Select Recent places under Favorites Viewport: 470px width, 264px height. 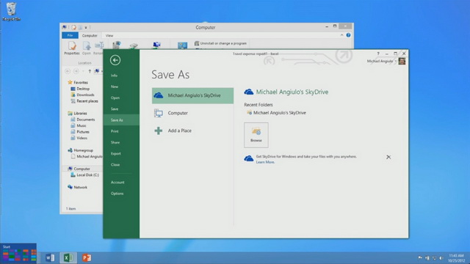[84, 101]
